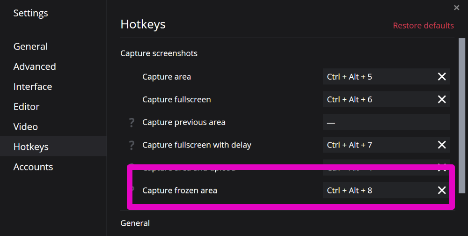
Task: Close the Settings window
Action: 457,8
